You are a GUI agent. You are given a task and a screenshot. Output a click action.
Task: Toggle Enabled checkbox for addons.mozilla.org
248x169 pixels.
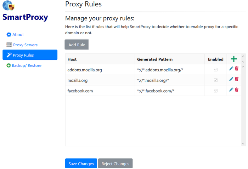(215, 70)
